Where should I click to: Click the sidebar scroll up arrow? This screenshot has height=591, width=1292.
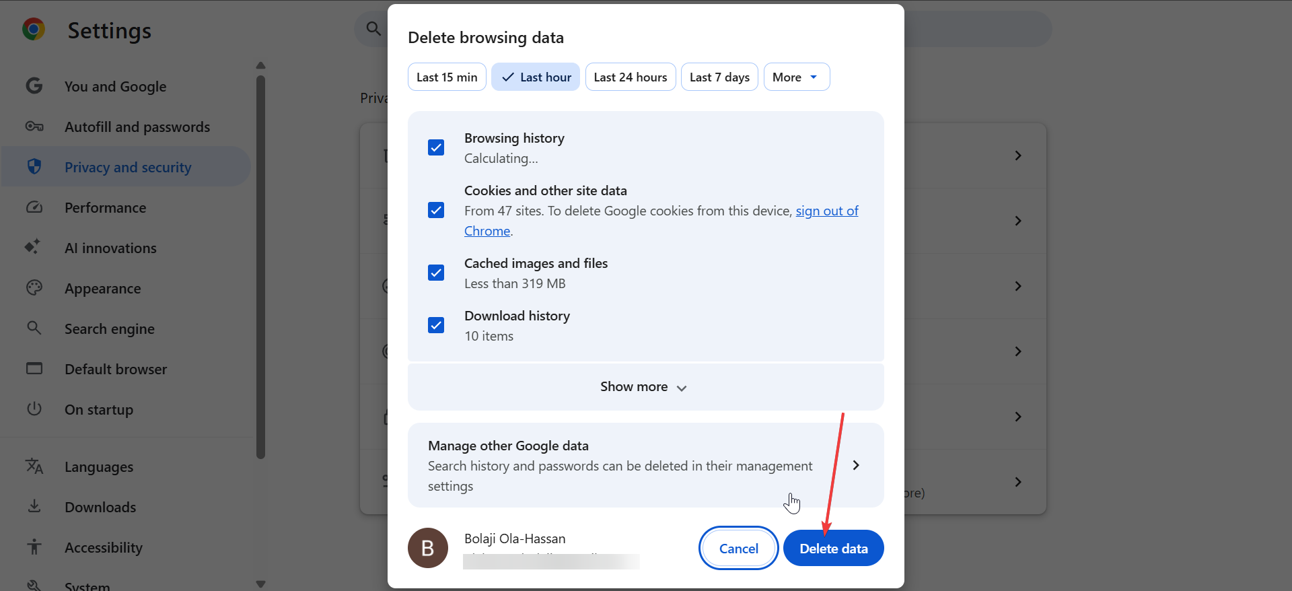[x=260, y=65]
